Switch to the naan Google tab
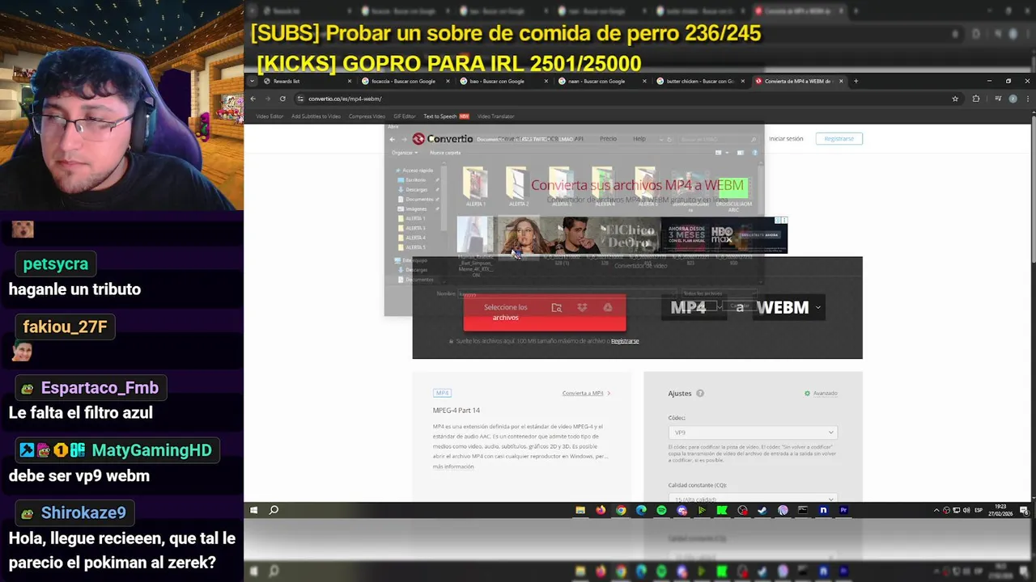This screenshot has width=1036, height=582. point(602,81)
